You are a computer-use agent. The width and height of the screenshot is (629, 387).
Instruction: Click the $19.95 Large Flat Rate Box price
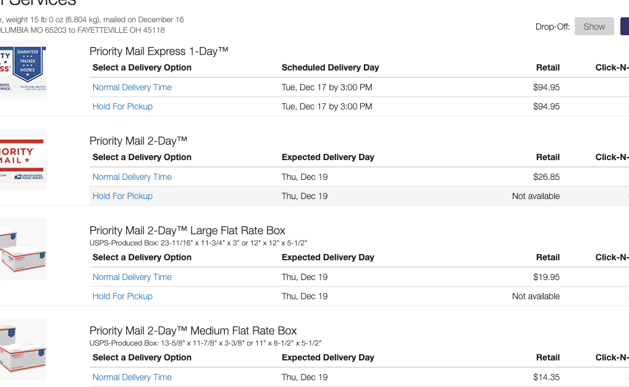tap(546, 277)
